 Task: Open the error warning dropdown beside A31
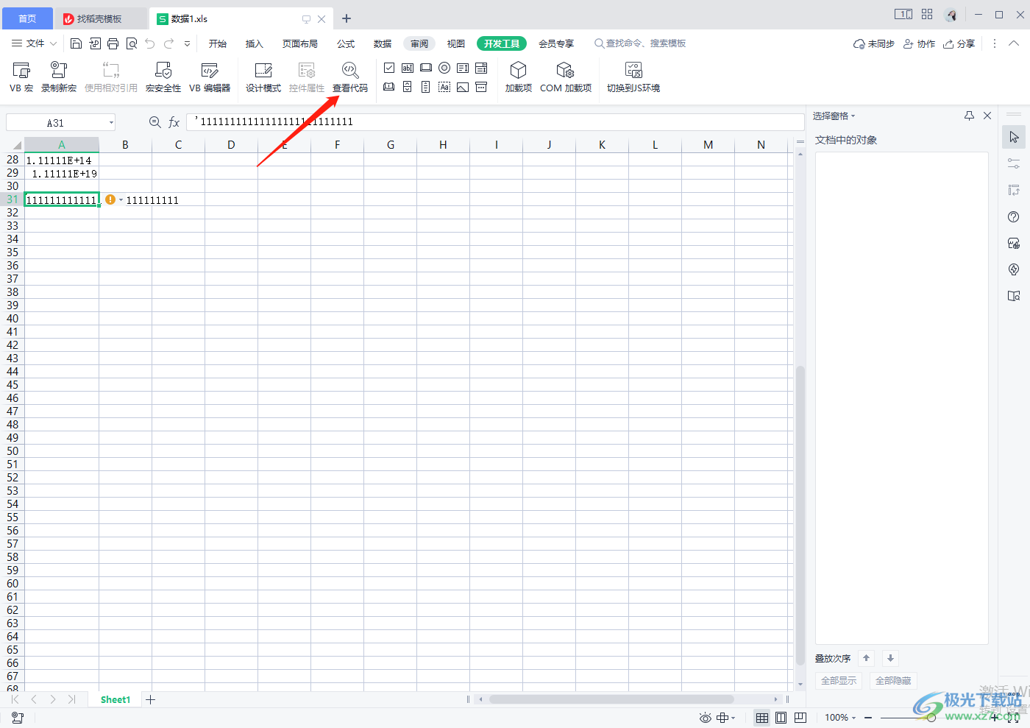tap(121, 200)
